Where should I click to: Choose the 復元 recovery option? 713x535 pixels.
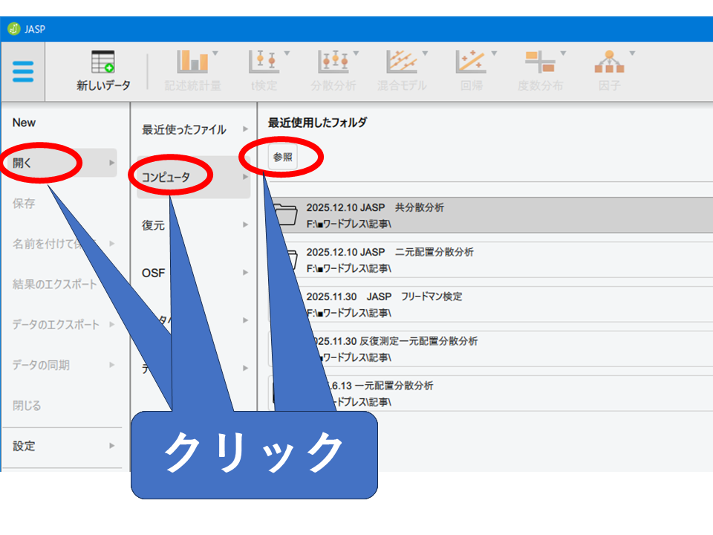click(x=154, y=225)
